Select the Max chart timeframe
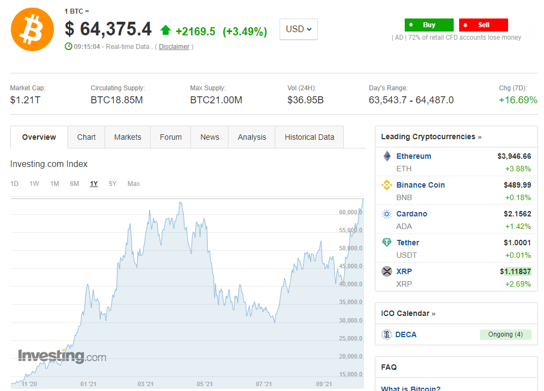The height and width of the screenshot is (391, 544). pos(134,183)
